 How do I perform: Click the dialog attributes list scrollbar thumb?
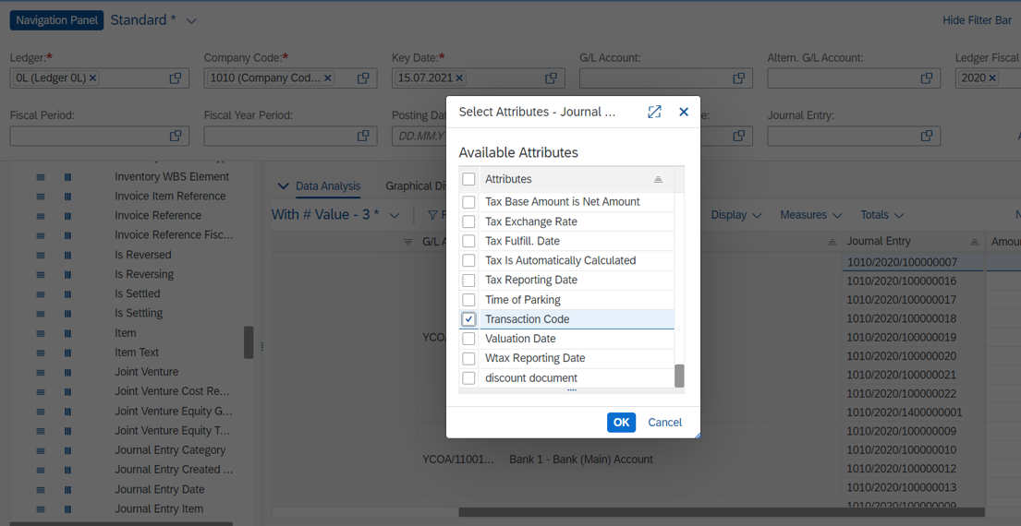tap(679, 376)
